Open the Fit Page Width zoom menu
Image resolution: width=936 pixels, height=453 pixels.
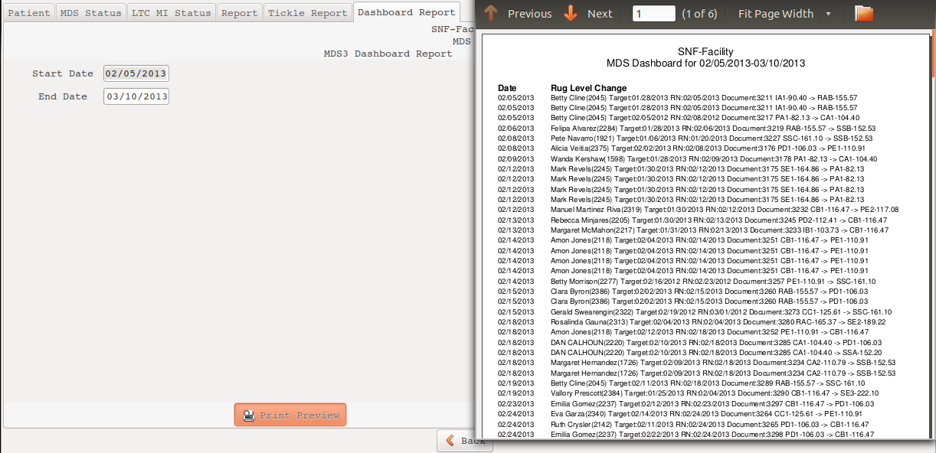pyautogui.click(x=775, y=14)
